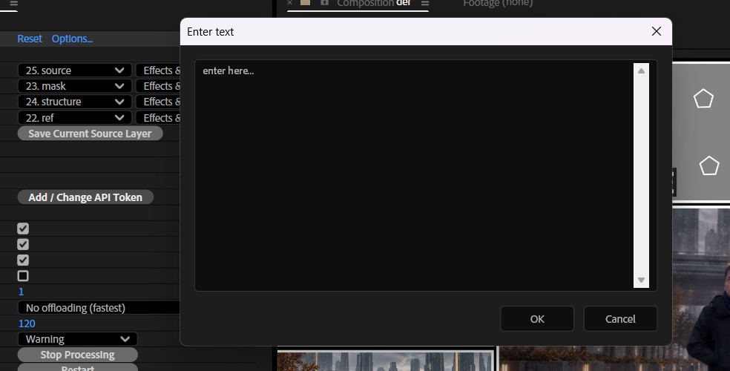This screenshot has width=730, height=371.
Task: Close the Composition tab with its x icon
Action: (x=289, y=3)
